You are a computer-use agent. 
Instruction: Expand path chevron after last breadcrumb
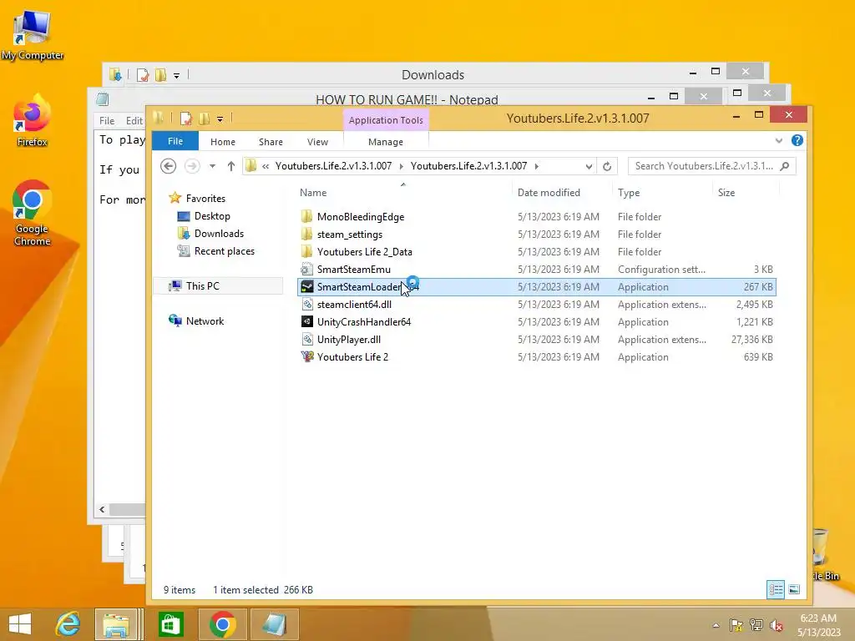coord(537,166)
